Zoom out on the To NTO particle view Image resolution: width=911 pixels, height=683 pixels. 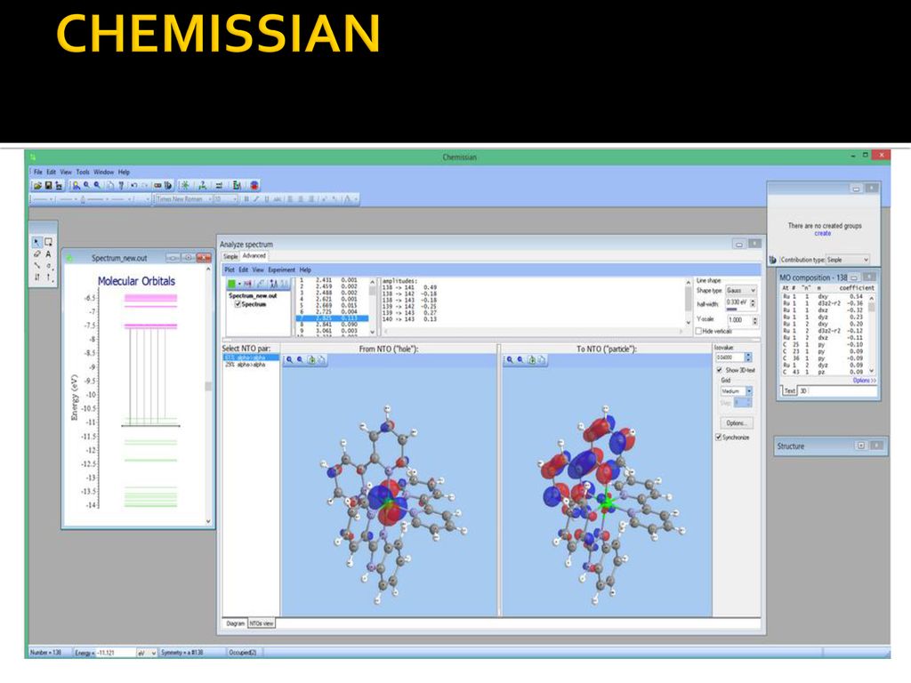pyautogui.click(x=520, y=360)
